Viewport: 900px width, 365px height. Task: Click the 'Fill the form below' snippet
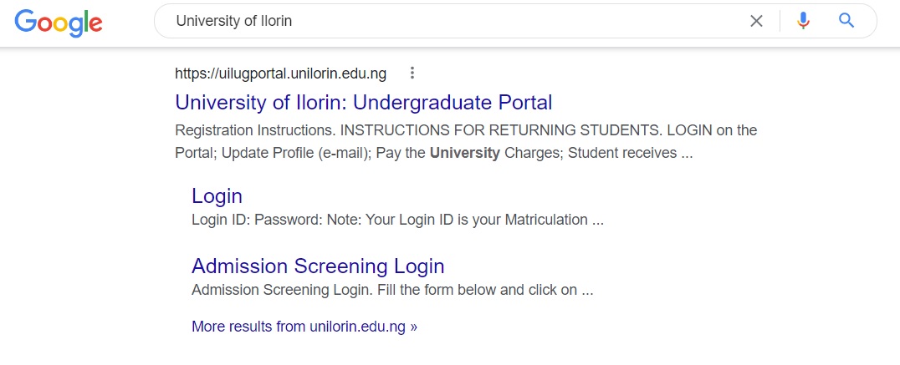tap(392, 290)
